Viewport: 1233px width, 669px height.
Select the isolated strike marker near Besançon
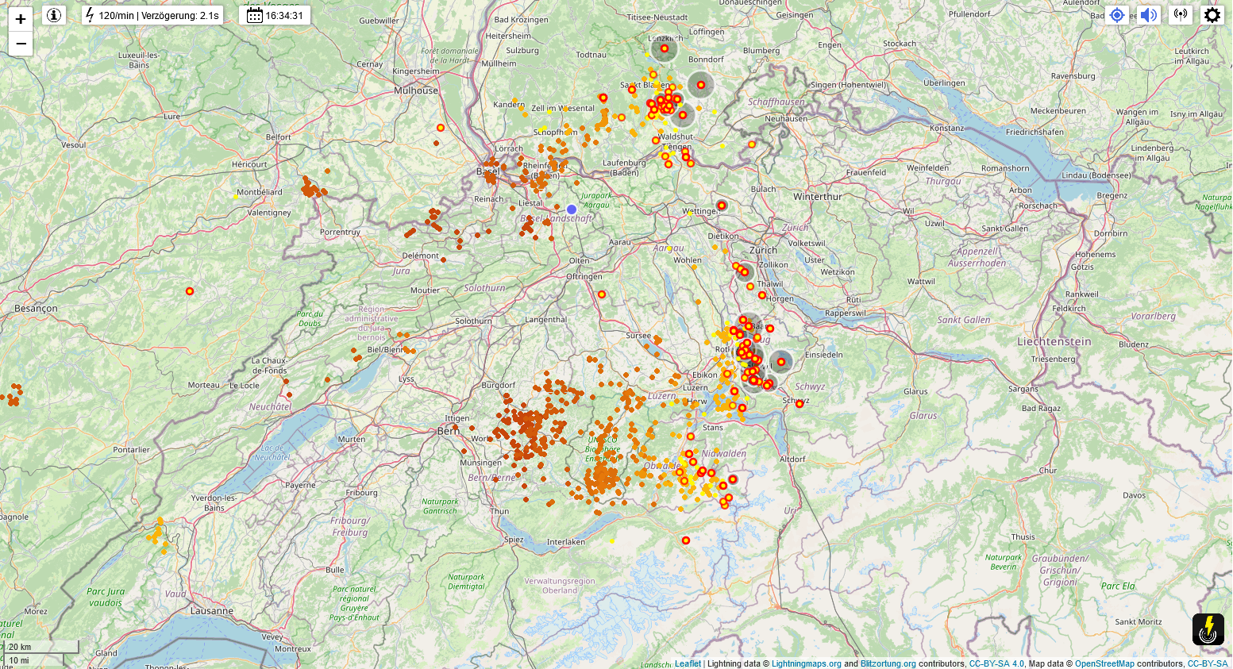[190, 291]
